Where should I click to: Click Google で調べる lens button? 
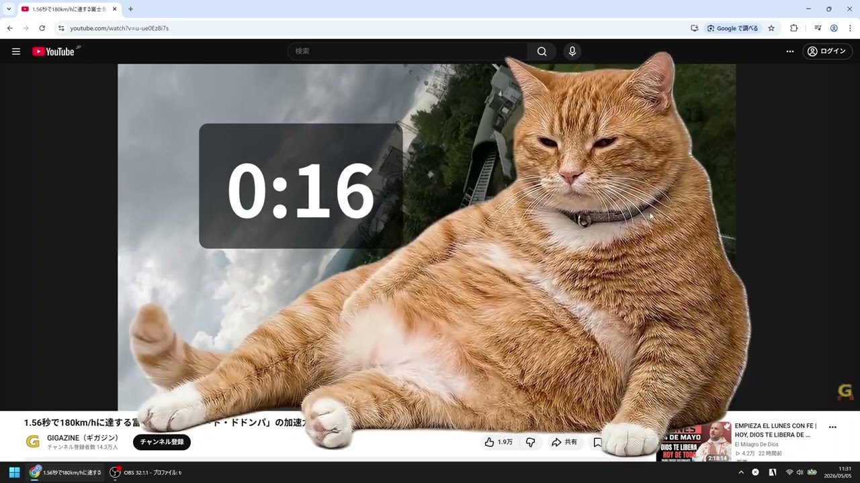(x=732, y=28)
